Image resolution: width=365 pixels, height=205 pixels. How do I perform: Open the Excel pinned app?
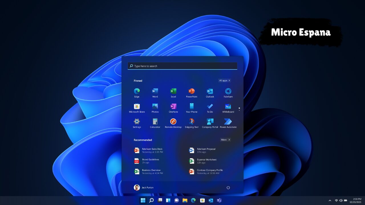(x=173, y=91)
